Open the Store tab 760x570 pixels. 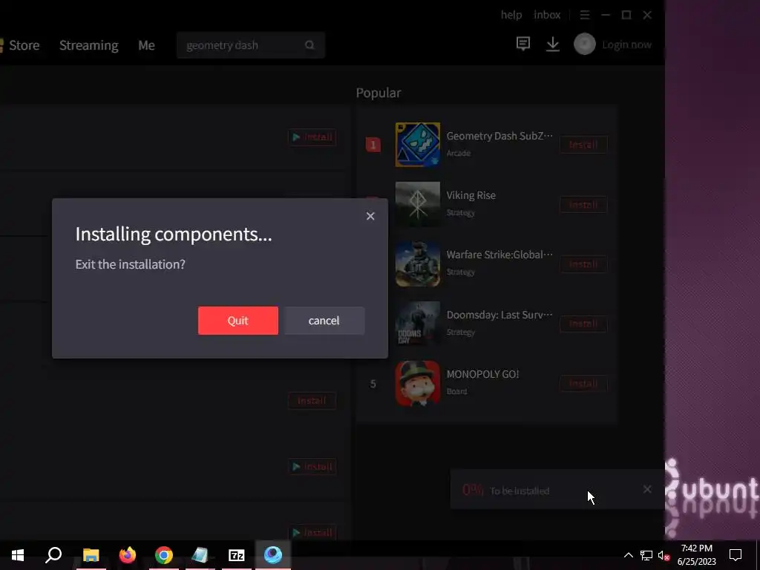pos(24,45)
